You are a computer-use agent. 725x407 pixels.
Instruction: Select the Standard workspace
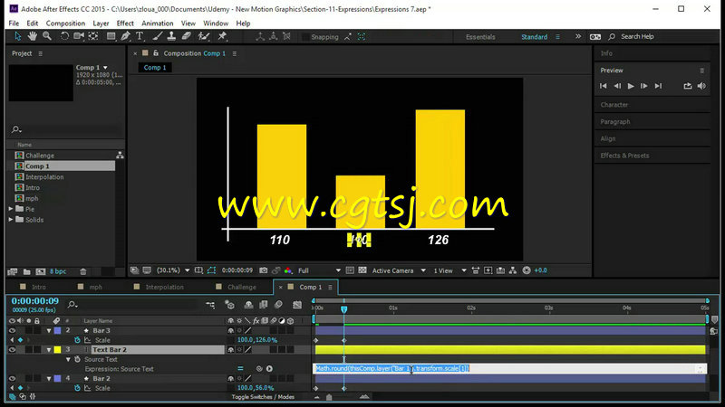(x=534, y=37)
